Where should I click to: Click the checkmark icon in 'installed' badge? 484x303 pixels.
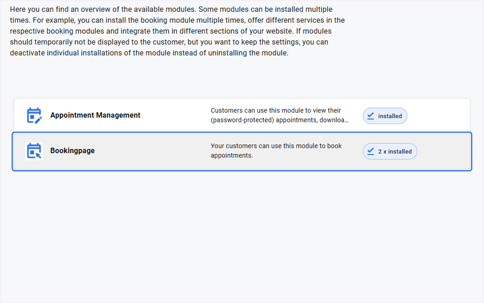[371, 116]
